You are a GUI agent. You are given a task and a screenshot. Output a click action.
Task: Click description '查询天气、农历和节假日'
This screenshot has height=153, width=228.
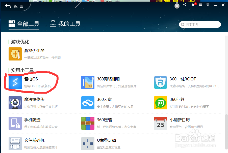pyautogui.click(x=186, y=127)
